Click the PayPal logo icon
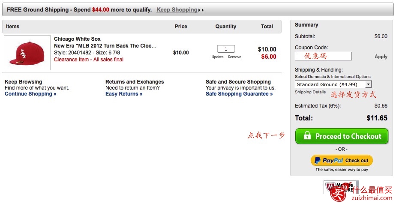 coord(317,160)
